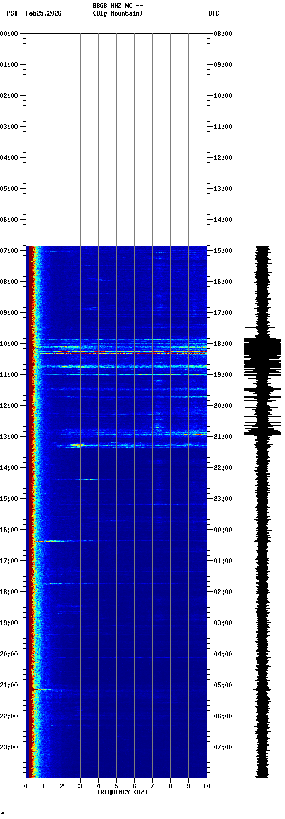Select the 12:00 label on UTC axis
This screenshot has height=819, width=285.
[223, 158]
